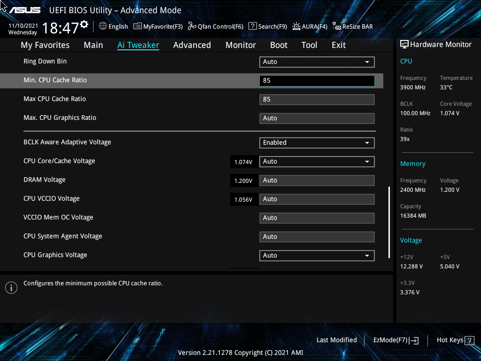Select the Ring Down Bin label
This screenshot has width=481, height=361.
(x=45, y=61)
